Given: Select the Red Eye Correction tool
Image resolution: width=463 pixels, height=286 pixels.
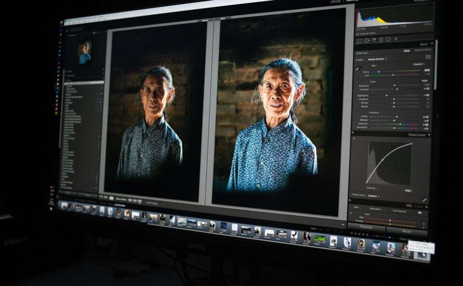Looking at the screenshot, I should coord(374,40).
